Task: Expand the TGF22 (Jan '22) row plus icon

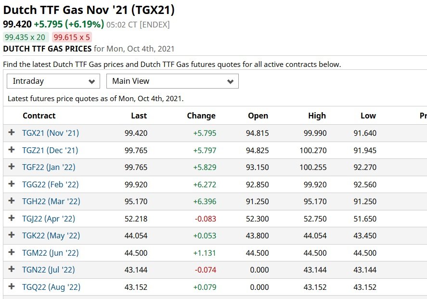Action: pos(12,167)
